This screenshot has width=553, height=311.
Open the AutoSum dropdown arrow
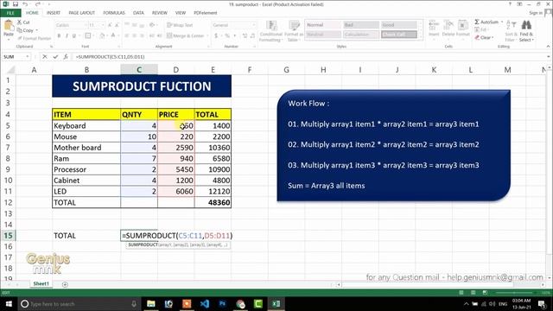pos(502,22)
